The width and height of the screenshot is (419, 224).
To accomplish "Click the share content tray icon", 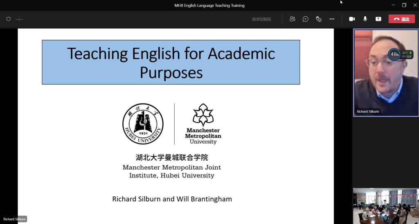I will click(x=378, y=19).
